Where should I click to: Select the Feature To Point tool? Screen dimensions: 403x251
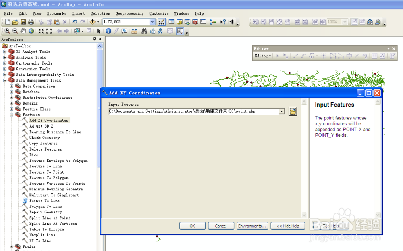pyautogui.click(x=46, y=172)
